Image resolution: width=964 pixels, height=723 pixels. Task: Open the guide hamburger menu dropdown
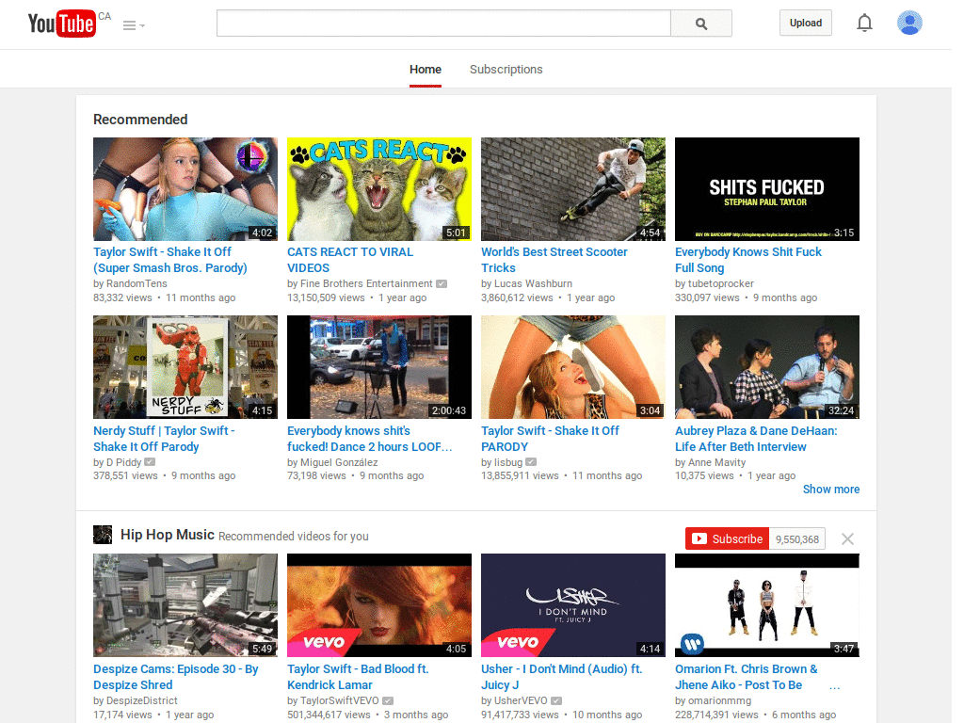pyautogui.click(x=134, y=25)
